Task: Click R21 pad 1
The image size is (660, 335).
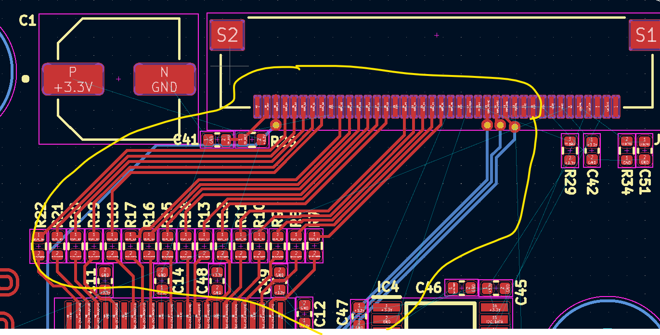Action: (x=57, y=237)
